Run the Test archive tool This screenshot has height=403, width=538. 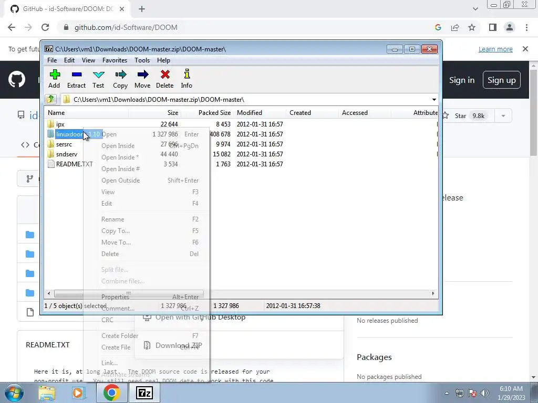(98, 79)
